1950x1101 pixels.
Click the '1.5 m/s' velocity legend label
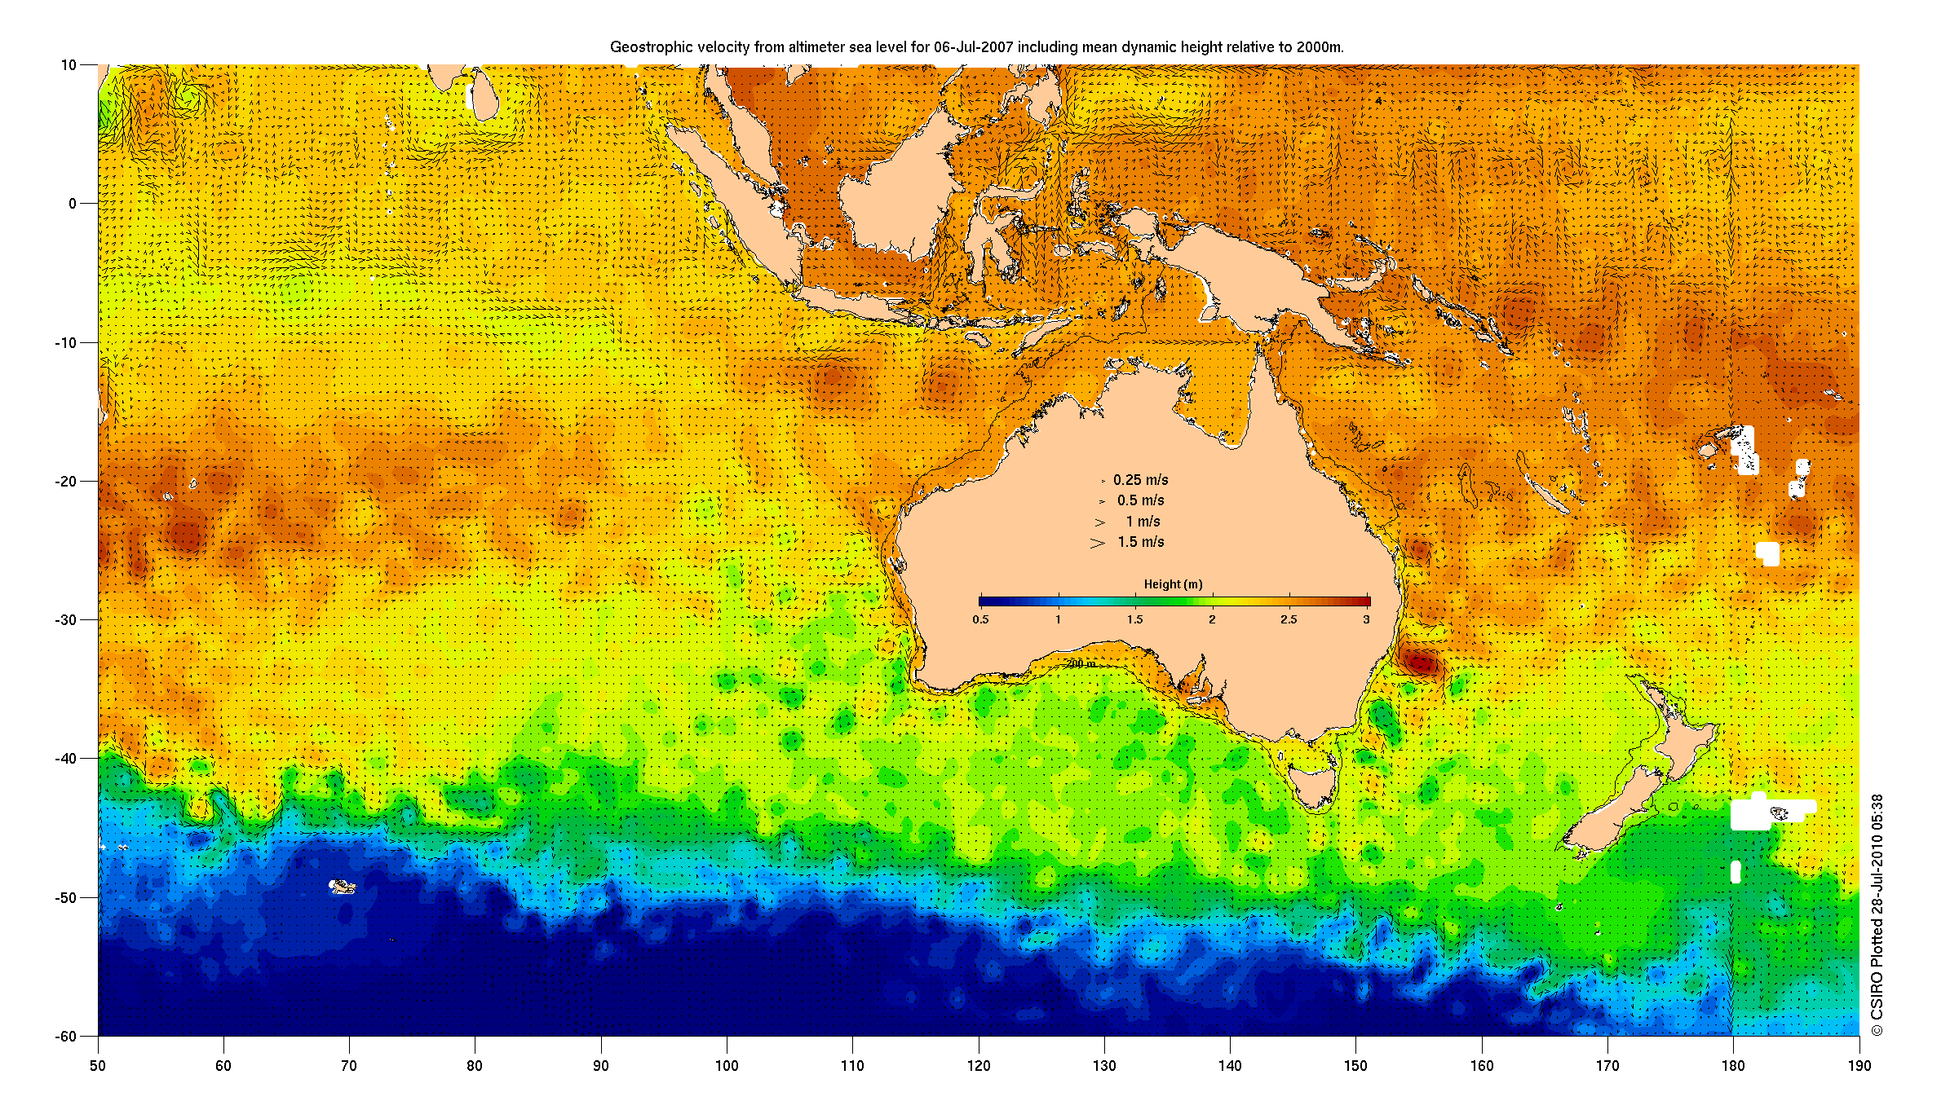[1140, 542]
